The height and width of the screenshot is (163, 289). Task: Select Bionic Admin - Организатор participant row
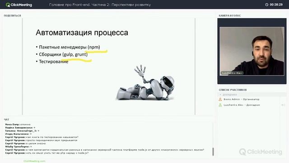pyautogui.click(x=252, y=100)
